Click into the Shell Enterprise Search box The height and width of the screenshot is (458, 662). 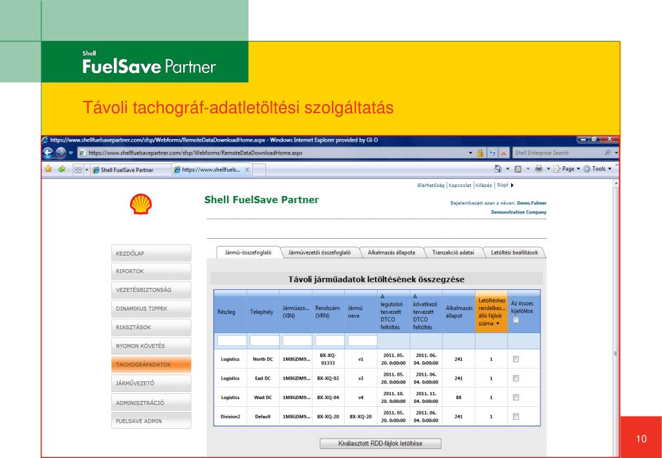coord(557,153)
